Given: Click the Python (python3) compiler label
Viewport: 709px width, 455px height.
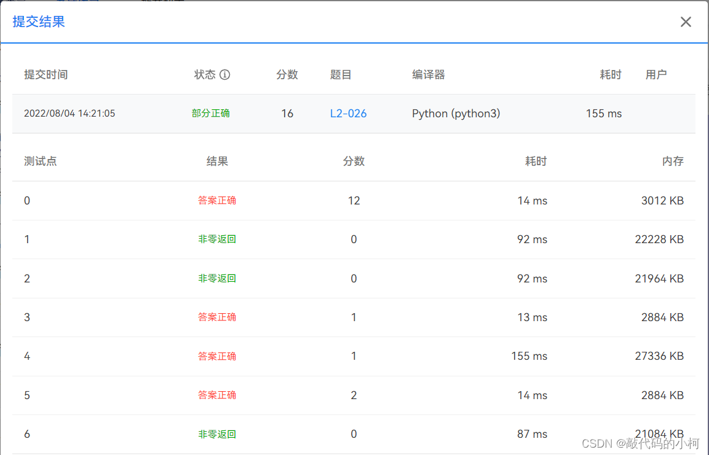Looking at the screenshot, I should click(456, 114).
